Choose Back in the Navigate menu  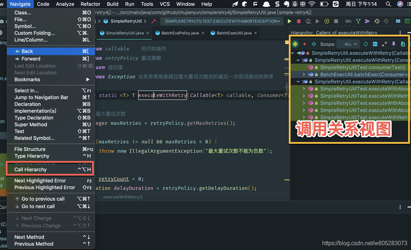click(x=51, y=51)
